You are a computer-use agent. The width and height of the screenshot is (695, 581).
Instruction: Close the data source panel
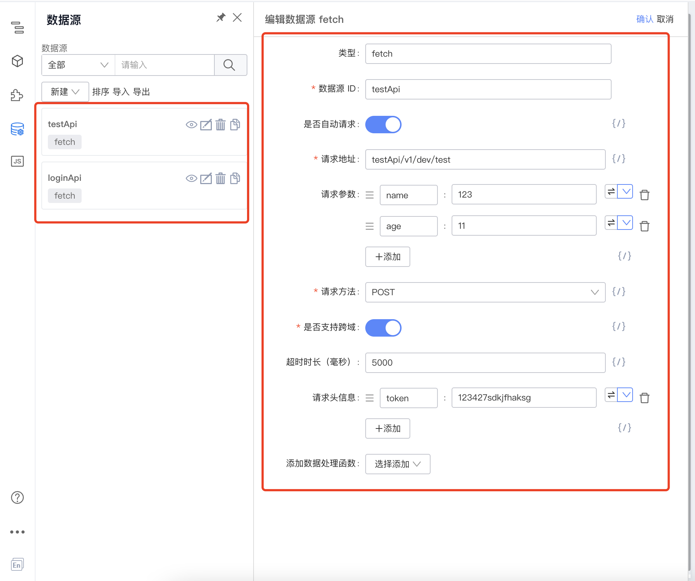[237, 17]
